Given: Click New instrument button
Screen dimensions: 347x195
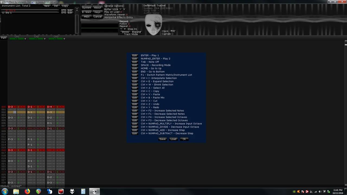Looking at the screenshot, I should click(x=47, y=6).
